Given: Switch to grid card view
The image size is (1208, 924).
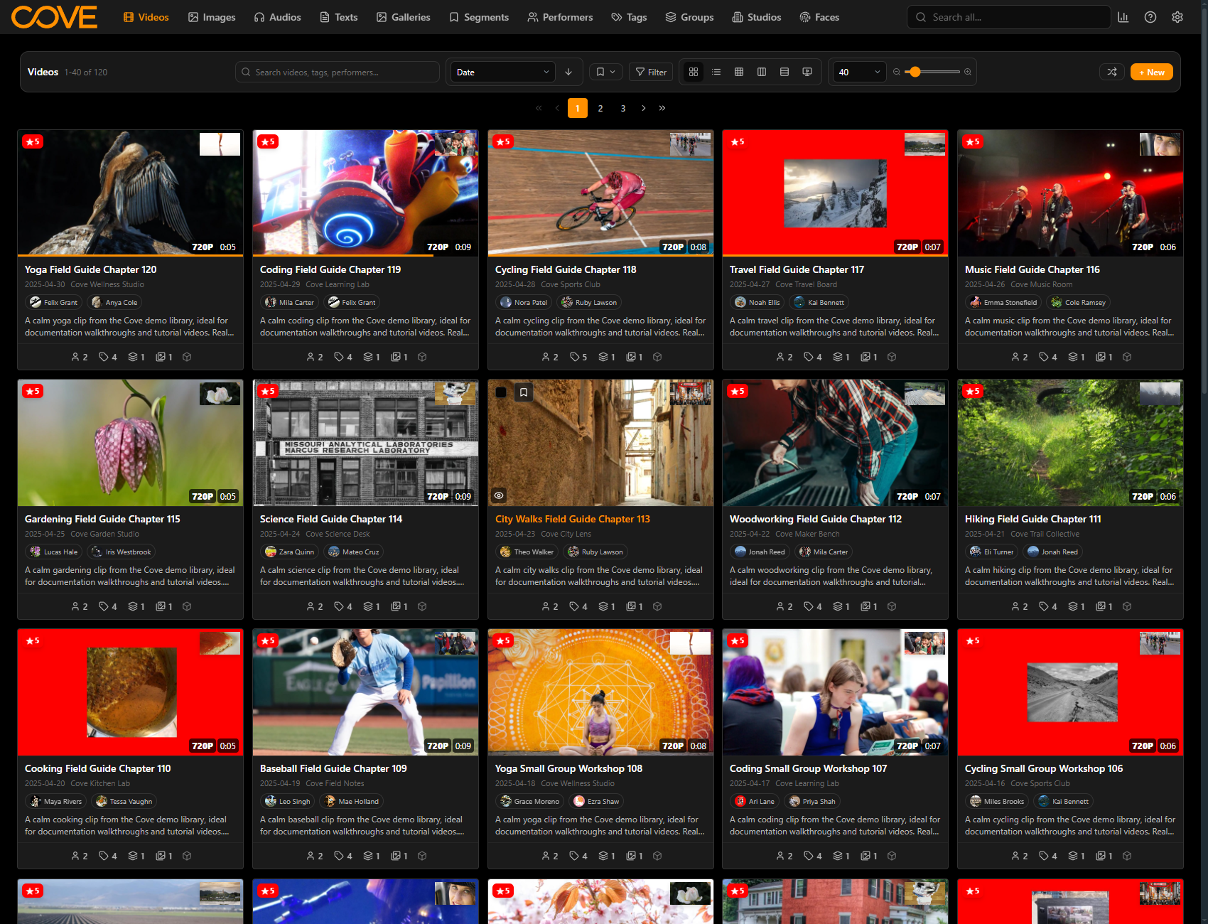Looking at the screenshot, I should (x=694, y=72).
